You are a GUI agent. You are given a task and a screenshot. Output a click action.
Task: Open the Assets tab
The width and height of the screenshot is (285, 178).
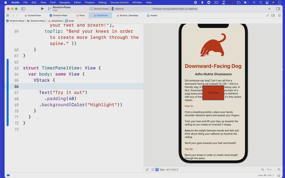(x=152, y=15)
